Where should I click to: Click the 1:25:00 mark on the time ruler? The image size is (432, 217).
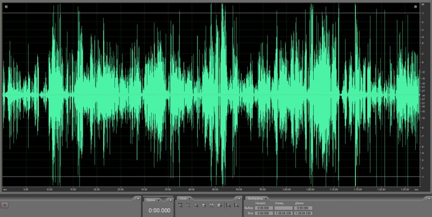click(x=405, y=190)
